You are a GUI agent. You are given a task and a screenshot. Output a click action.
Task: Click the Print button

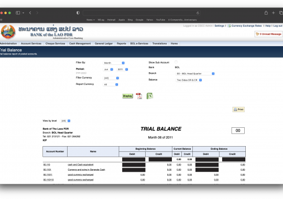pos(238,109)
